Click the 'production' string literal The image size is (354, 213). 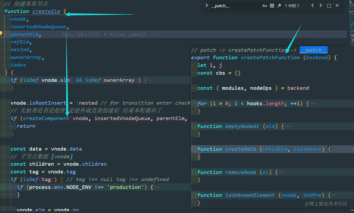point(125,187)
